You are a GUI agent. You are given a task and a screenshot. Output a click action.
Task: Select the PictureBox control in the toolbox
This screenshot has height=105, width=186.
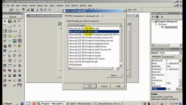(10, 21)
